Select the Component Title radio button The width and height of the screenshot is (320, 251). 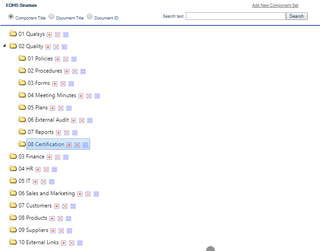pyautogui.click(x=11, y=17)
